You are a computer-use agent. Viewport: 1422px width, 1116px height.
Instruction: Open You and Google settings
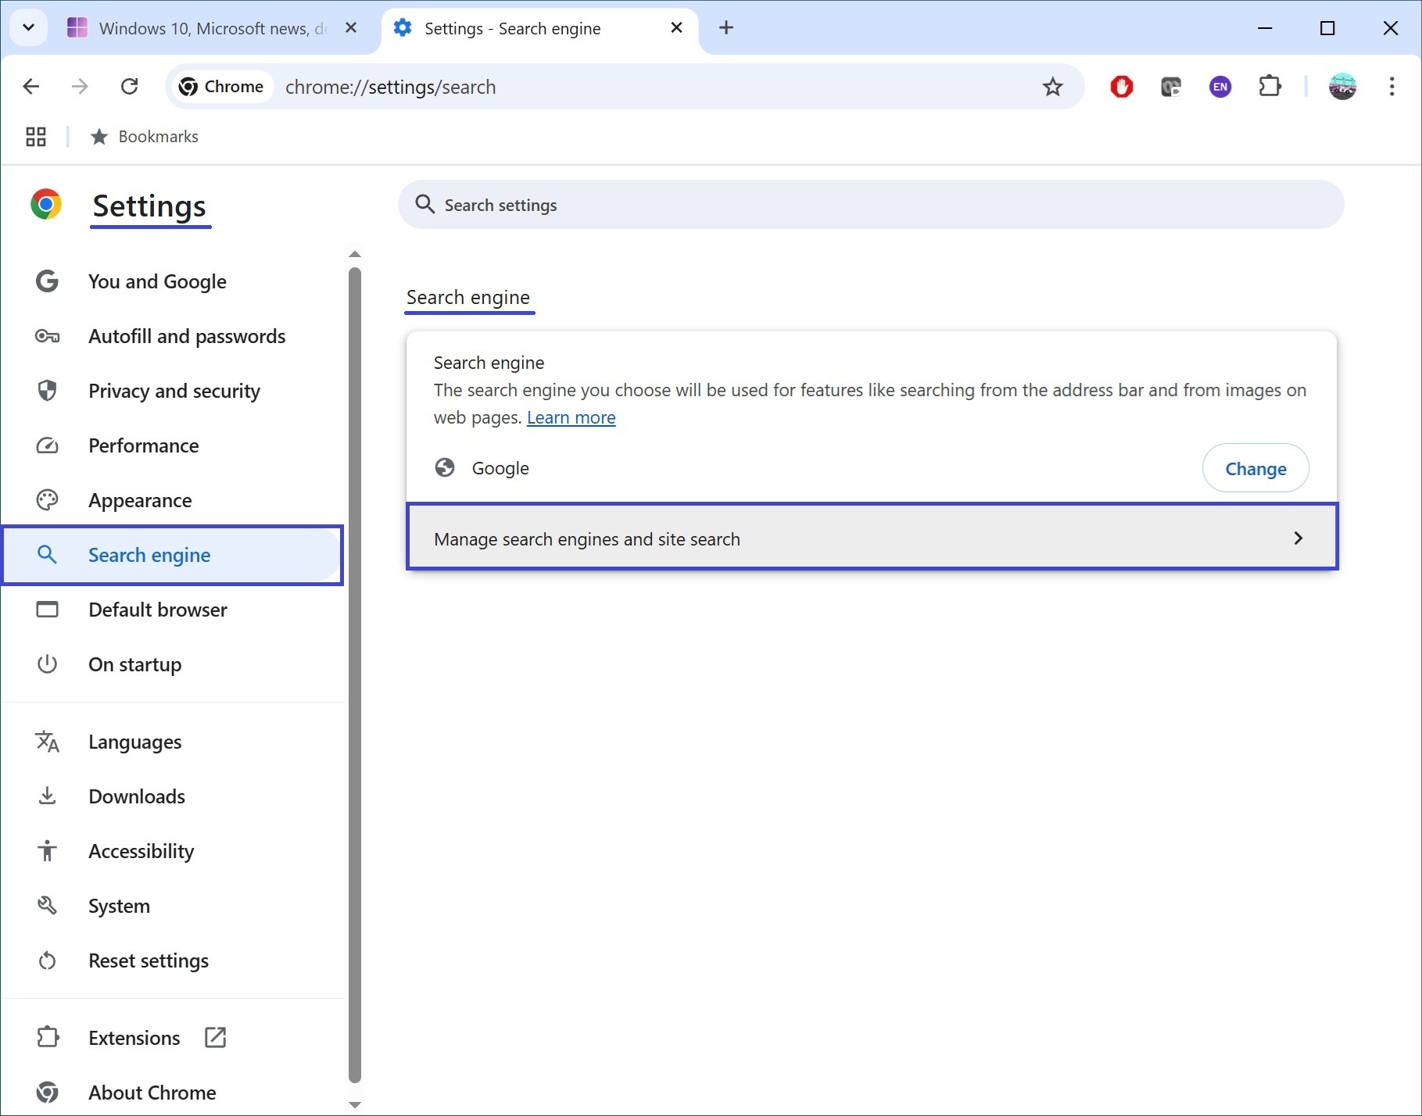click(x=172, y=281)
